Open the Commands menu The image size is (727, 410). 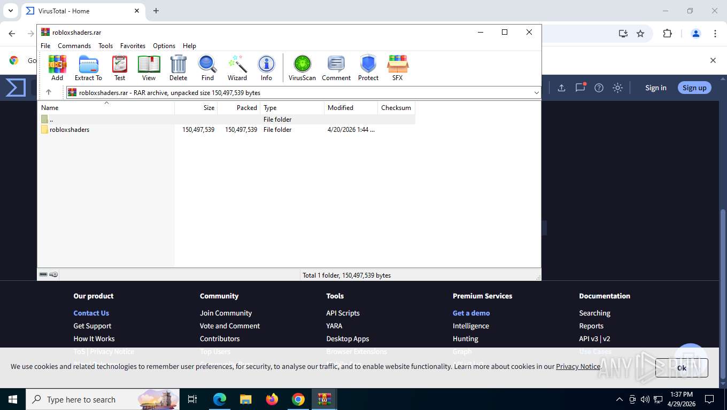74,46
